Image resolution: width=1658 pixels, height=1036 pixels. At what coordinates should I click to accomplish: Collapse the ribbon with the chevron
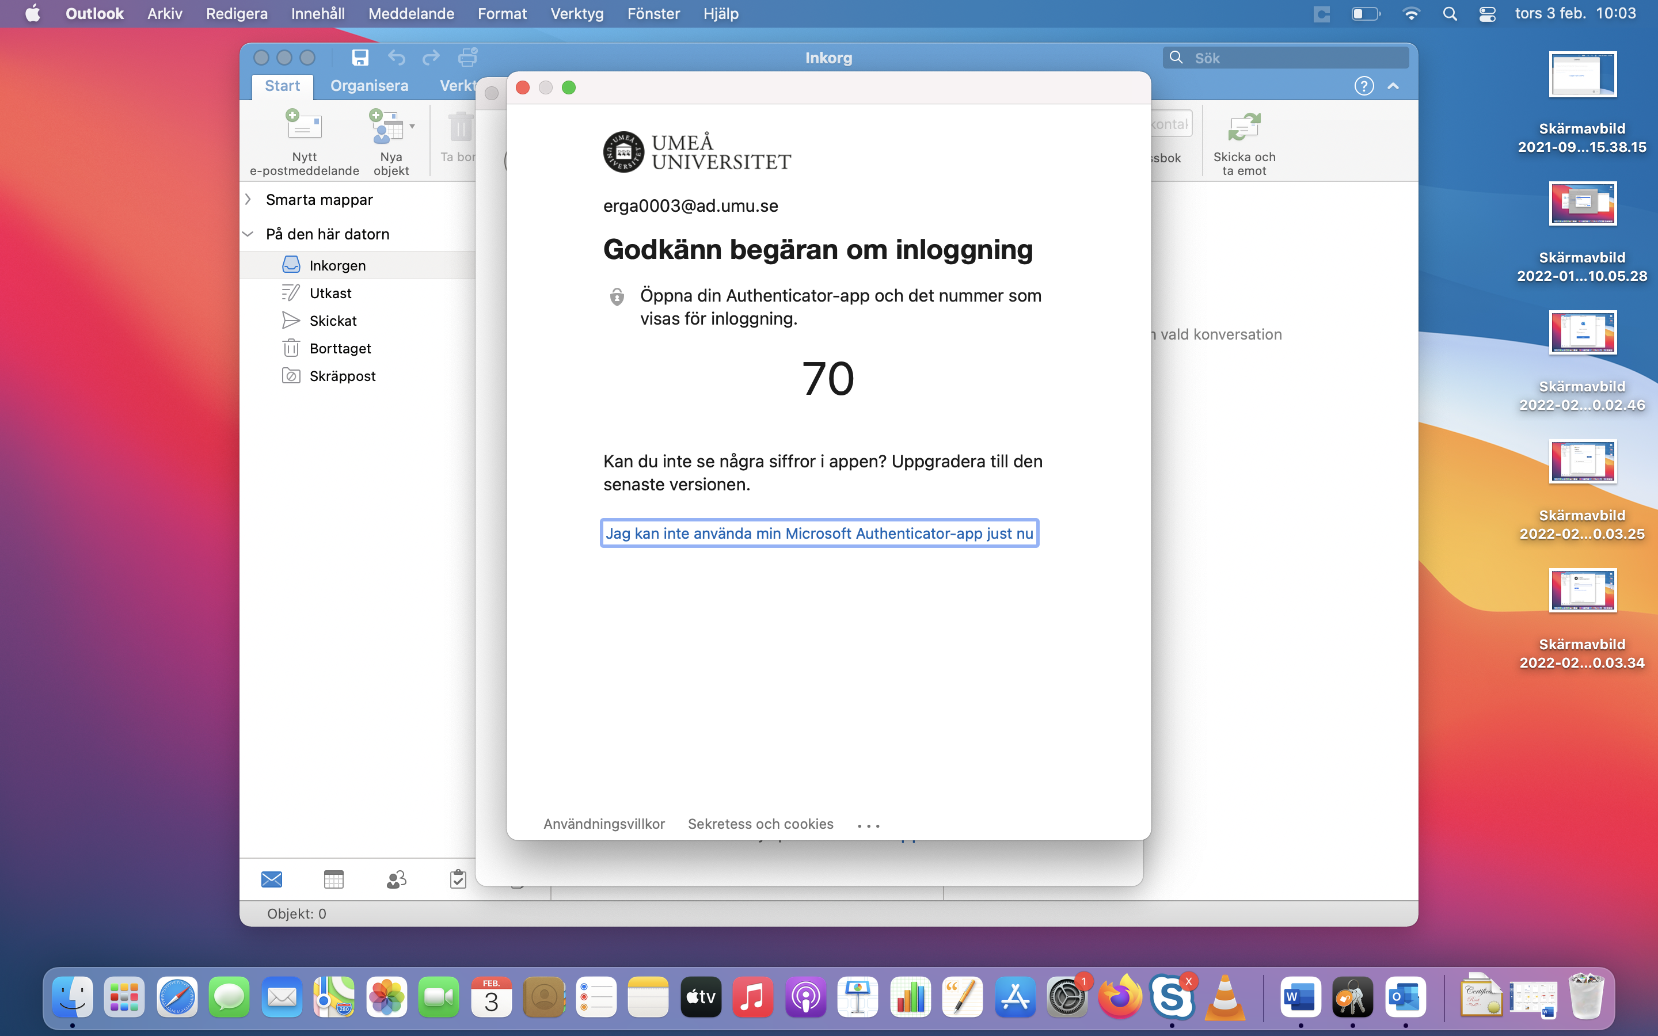click(1393, 86)
